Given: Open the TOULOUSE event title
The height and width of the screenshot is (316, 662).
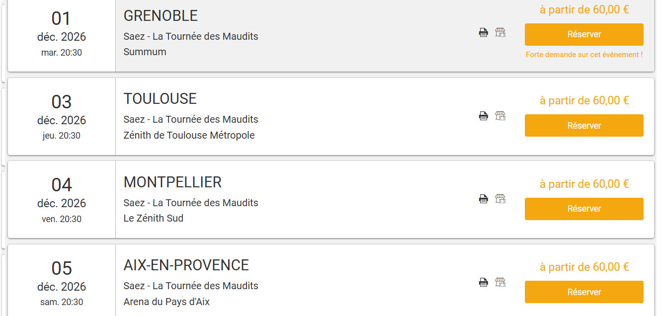Looking at the screenshot, I should click(x=160, y=99).
